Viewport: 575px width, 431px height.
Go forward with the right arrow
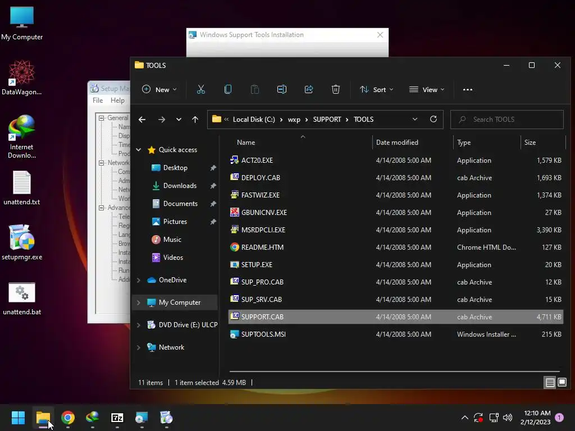click(x=161, y=120)
